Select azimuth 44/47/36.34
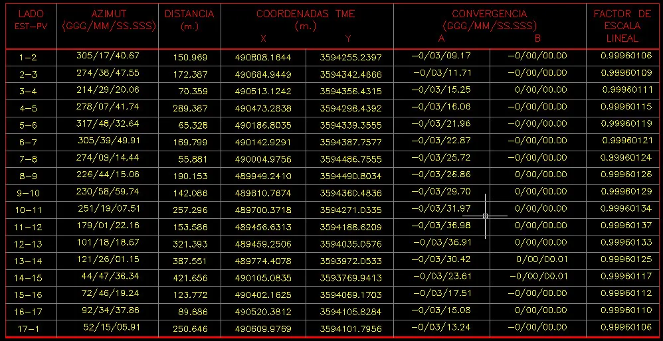 coord(111,275)
